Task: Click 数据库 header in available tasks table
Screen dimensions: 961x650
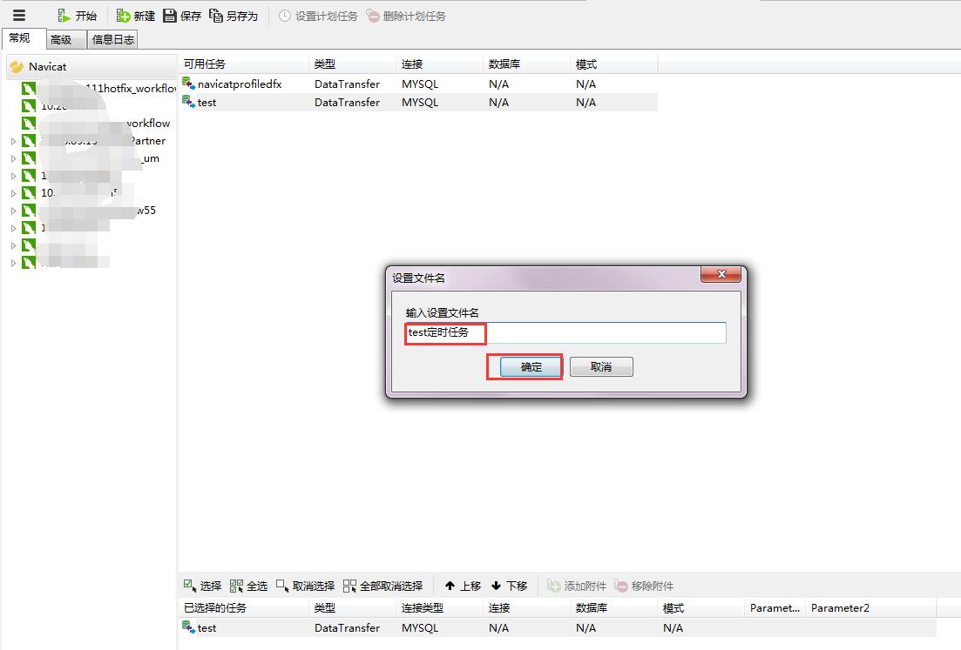Action: pyautogui.click(x=526, y=64)
